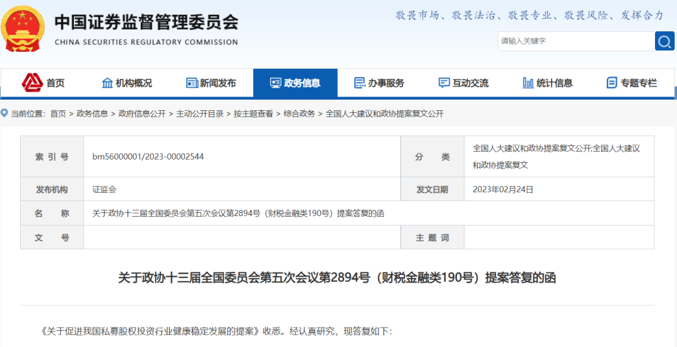Click the centered document heading
677x347 pixels.
coord(337,277)
